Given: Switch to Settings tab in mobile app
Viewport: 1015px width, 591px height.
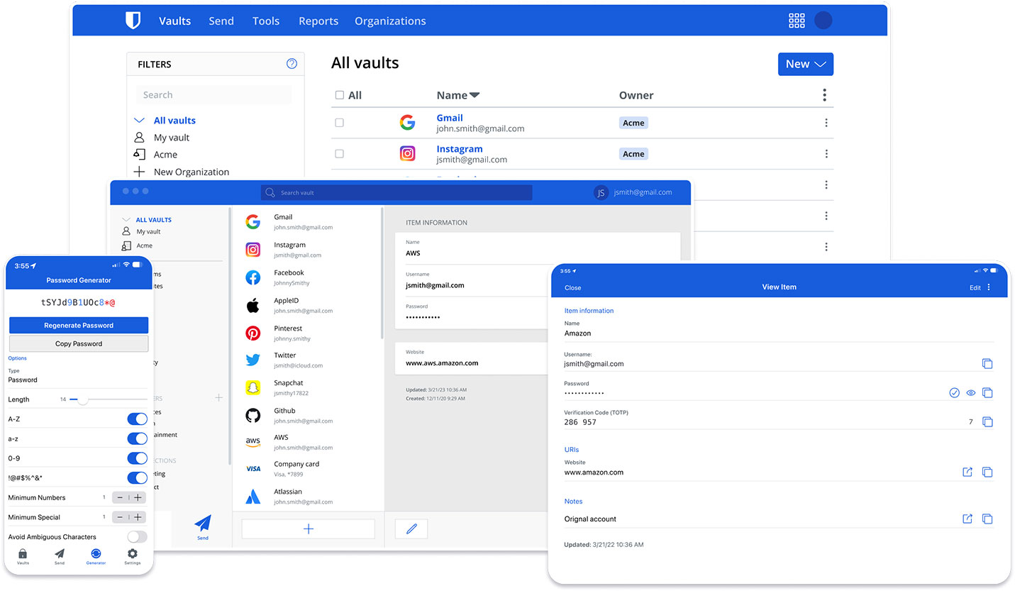Looking at the screenshot, I should pyautogui.click(x=133, y=556).
